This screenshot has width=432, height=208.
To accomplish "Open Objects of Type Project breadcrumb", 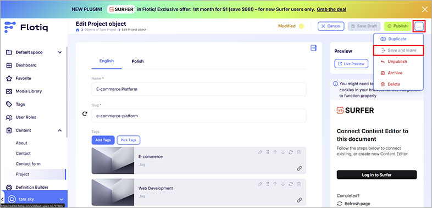I will 100,30.
